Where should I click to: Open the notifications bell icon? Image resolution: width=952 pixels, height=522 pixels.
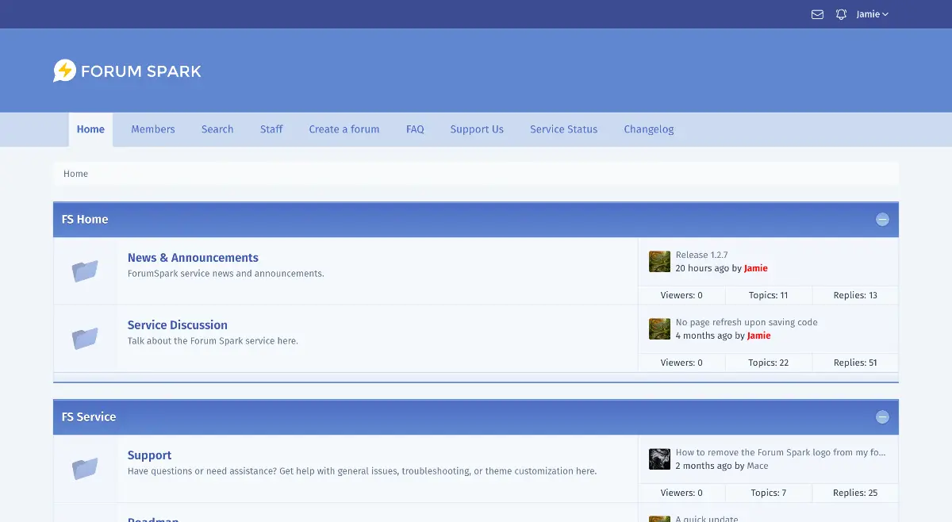tap(841, 14)
